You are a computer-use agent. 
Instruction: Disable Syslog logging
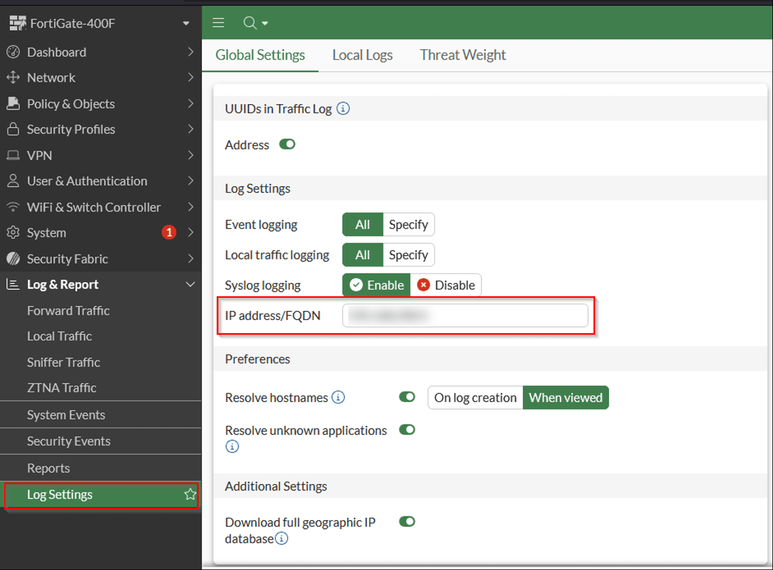pyautogui.click(x=446, y=285)
